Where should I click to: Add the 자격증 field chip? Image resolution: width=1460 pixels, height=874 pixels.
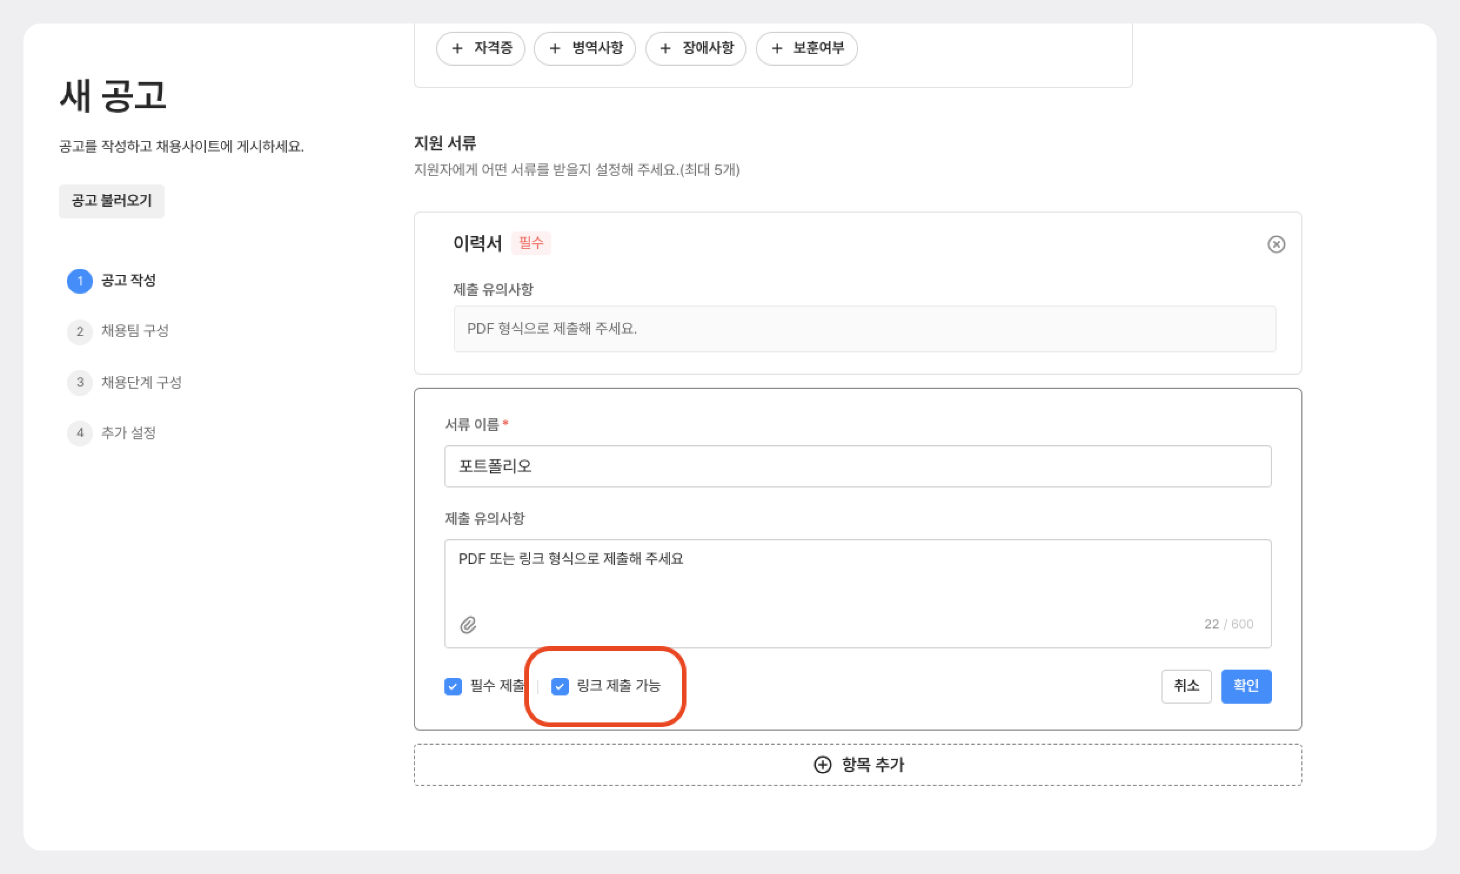click(x=481, y=48)
